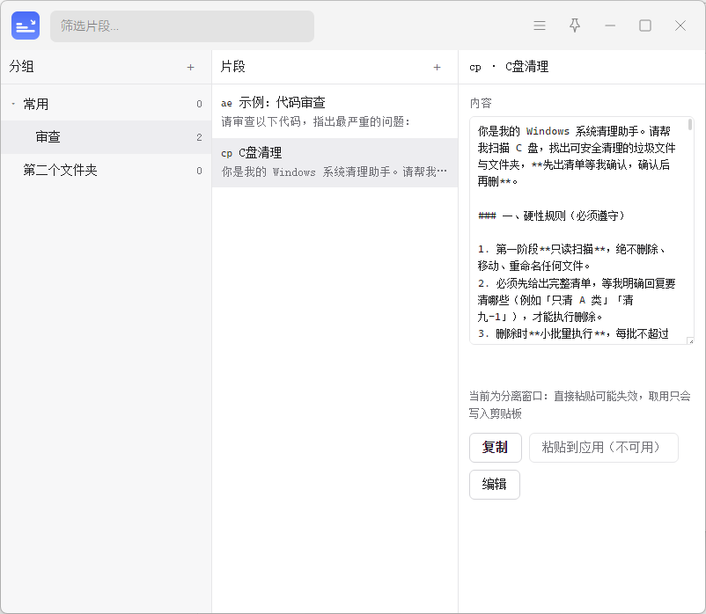Click the 粘贴到应用（不可用） button
This screenshot has height=614, width=706.
click(603, 448)
